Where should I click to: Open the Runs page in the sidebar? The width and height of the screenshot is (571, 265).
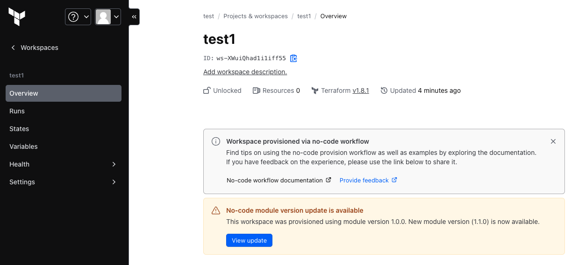click(x=17, y=111)
